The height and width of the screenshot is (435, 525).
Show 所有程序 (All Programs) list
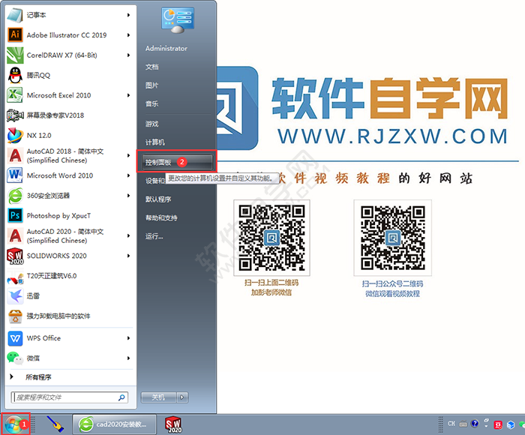pos(37,376)
